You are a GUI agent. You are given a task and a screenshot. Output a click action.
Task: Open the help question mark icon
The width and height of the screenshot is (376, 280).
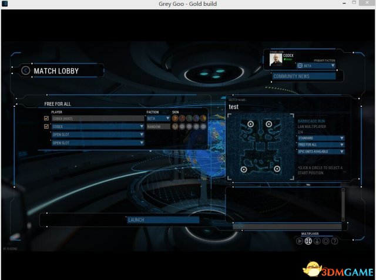point(334,241)
